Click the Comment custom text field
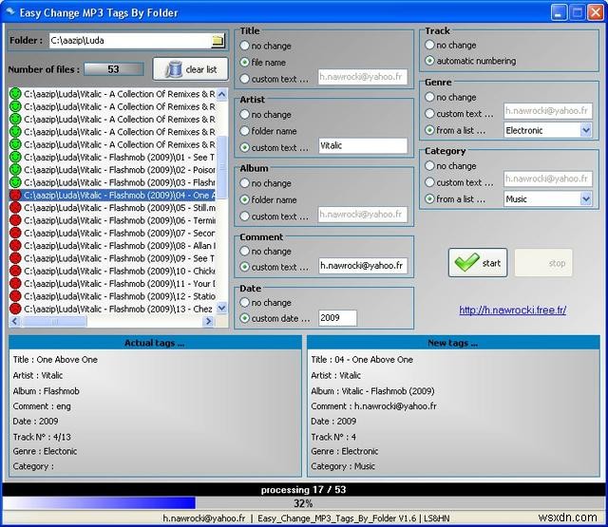The height and width of the screenshot is (527, 608). pyautogui.click(x=363, y=266)
